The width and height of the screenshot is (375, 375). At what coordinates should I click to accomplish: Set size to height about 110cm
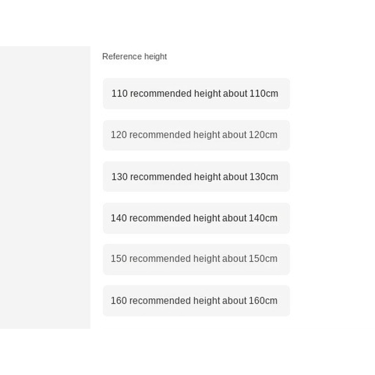pyautogui.click(x=196, y=93)
